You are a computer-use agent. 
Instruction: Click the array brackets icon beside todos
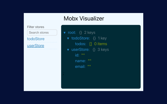(91, 44)
